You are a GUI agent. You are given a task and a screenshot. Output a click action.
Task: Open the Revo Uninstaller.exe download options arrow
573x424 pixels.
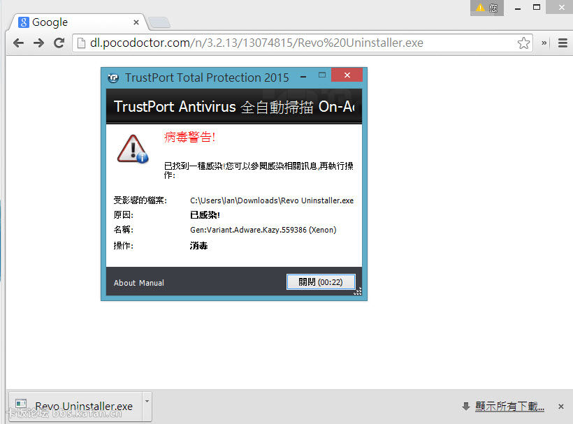pyautogui.click(x=146, y=402)
